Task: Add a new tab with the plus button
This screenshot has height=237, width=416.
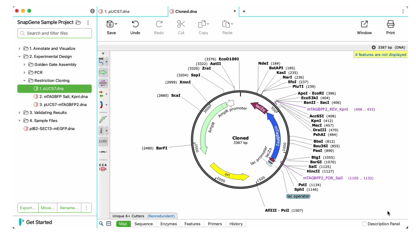Action: [244, 11]
